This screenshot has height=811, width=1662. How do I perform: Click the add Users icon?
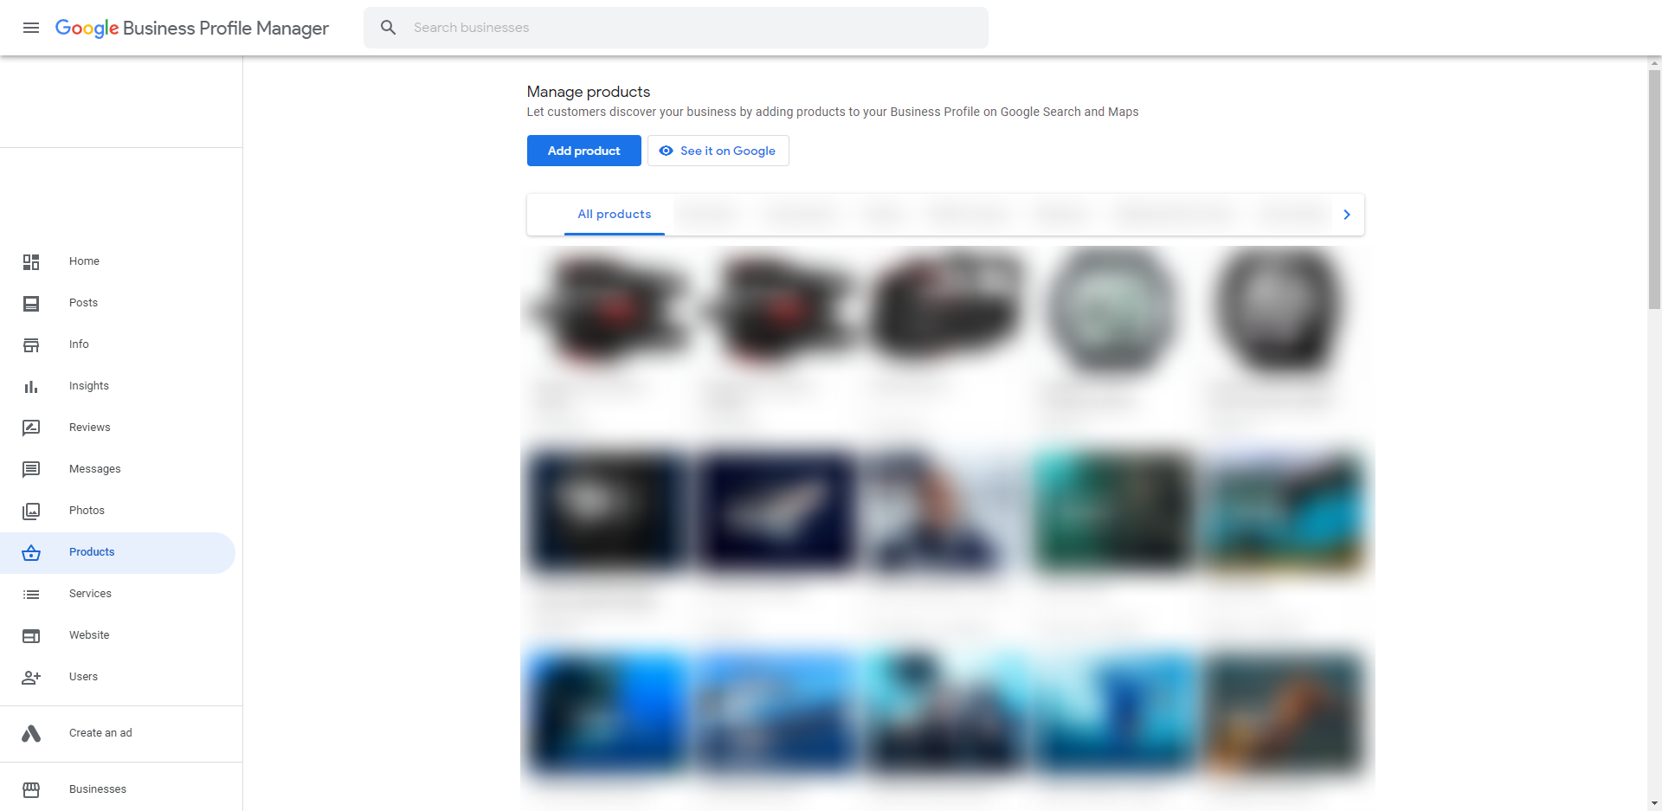pos(31,677)
